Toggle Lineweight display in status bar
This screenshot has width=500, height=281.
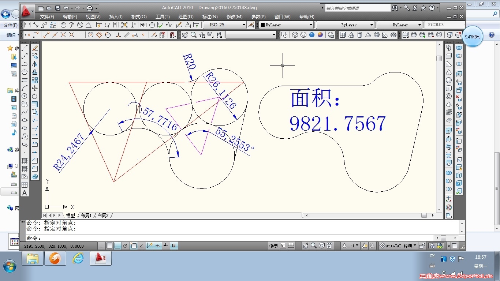[x=166, y=246]
